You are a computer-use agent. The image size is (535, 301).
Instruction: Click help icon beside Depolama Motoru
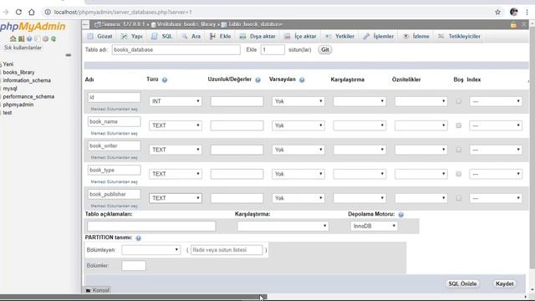(x=401, y=215)
